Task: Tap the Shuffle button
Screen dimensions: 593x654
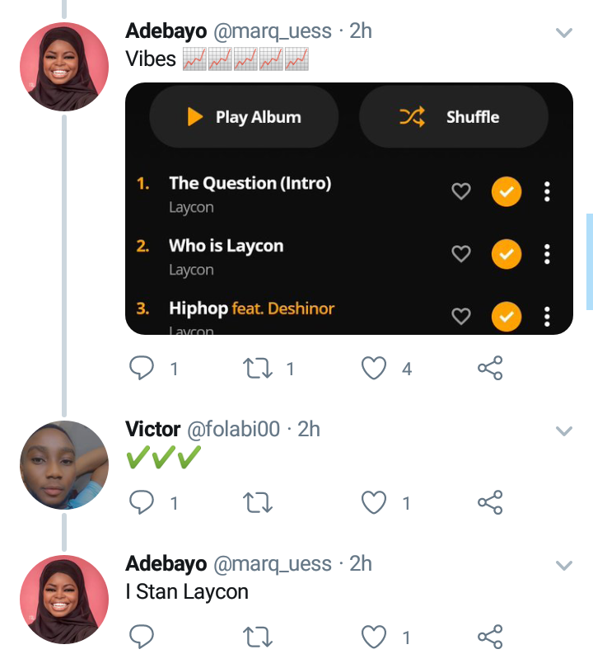Action: (x=454, y=117)
